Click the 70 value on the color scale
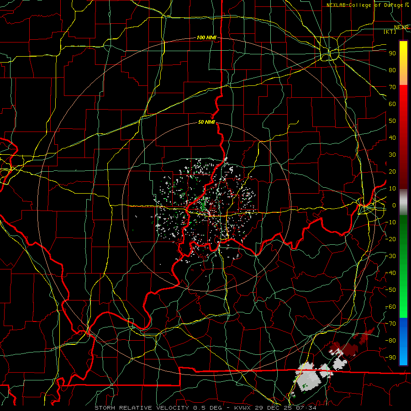 click(x=392, y=87)
